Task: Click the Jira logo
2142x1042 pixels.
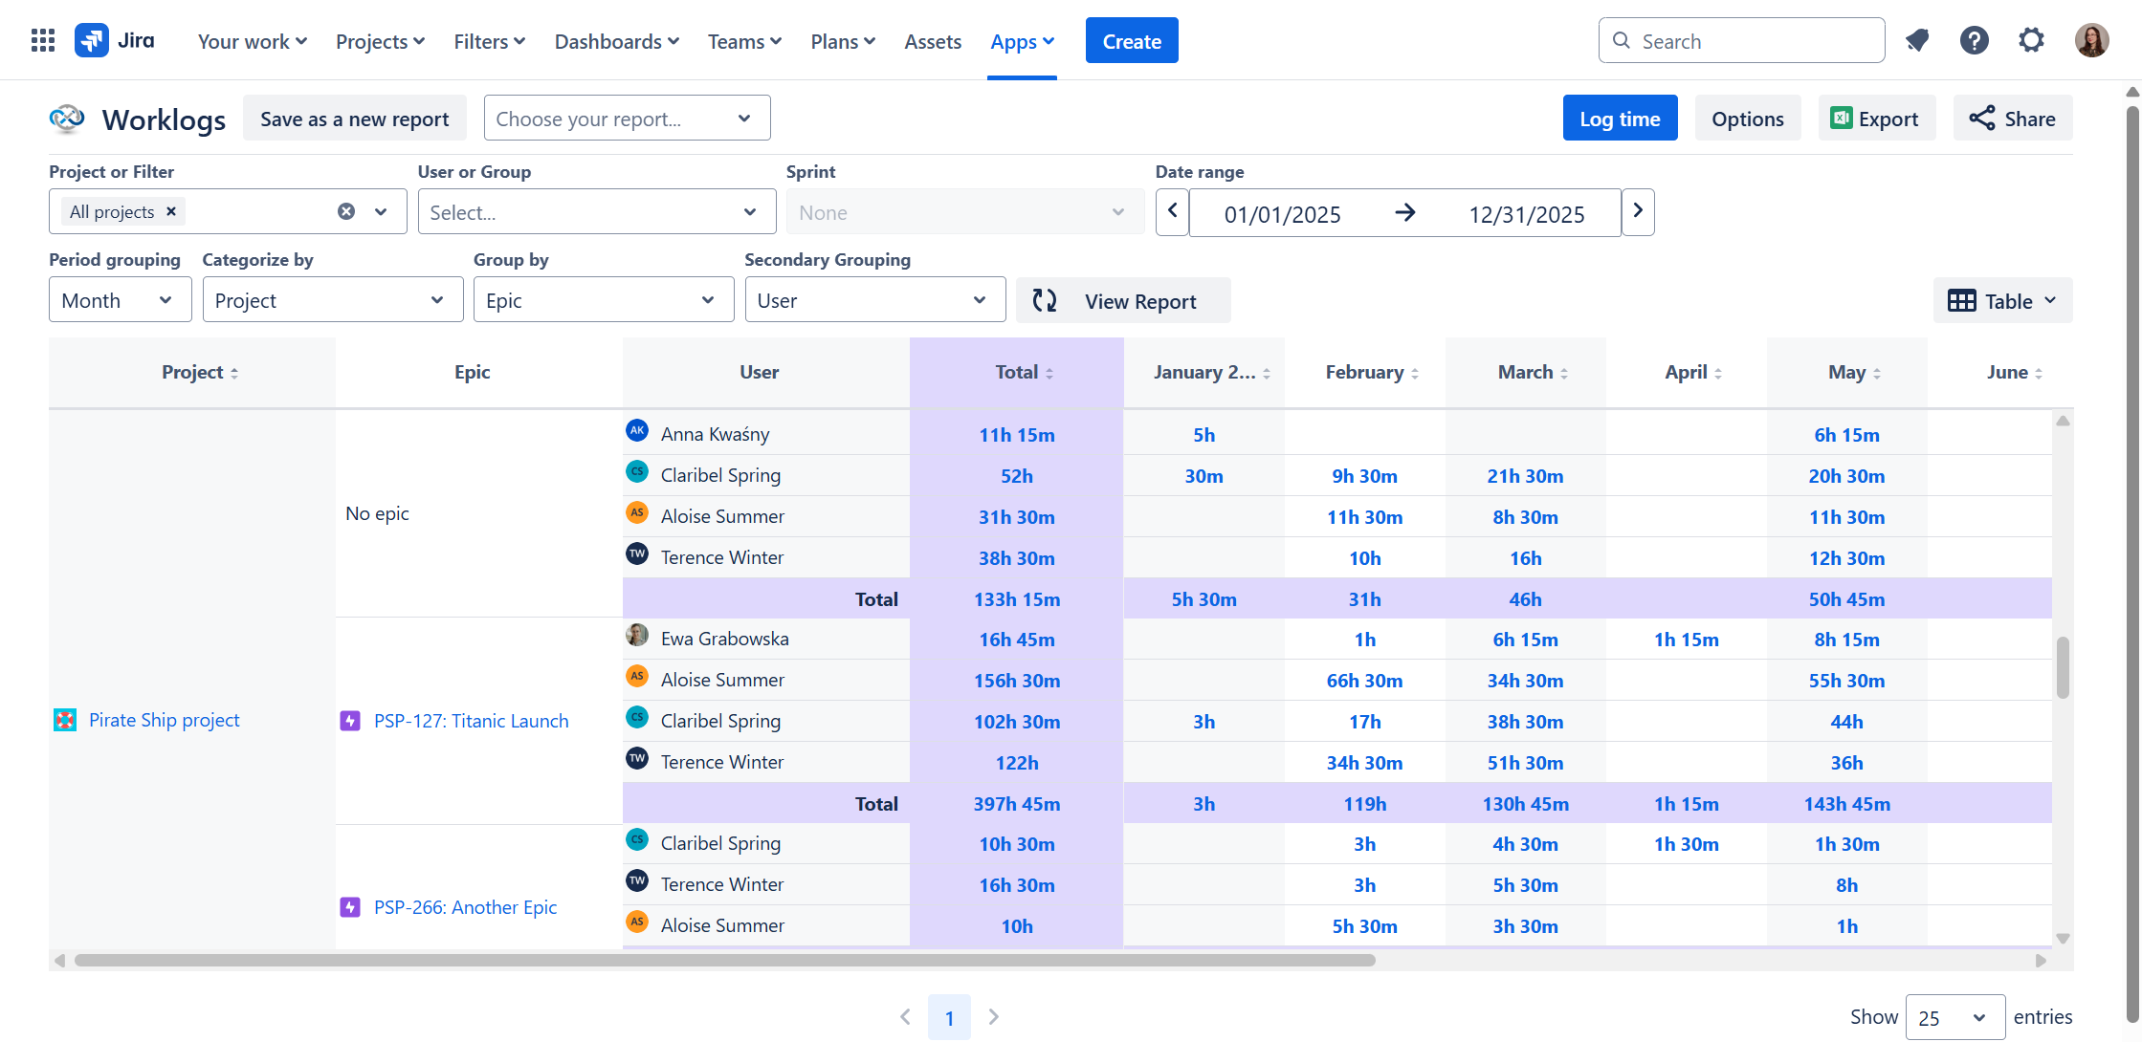Action: (x=115, y=40)
